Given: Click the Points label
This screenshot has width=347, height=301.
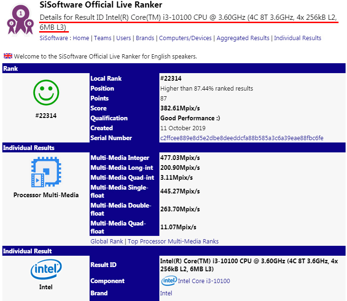Looking at the screenshot, I should pyautogui.click(x=99, y=98).
